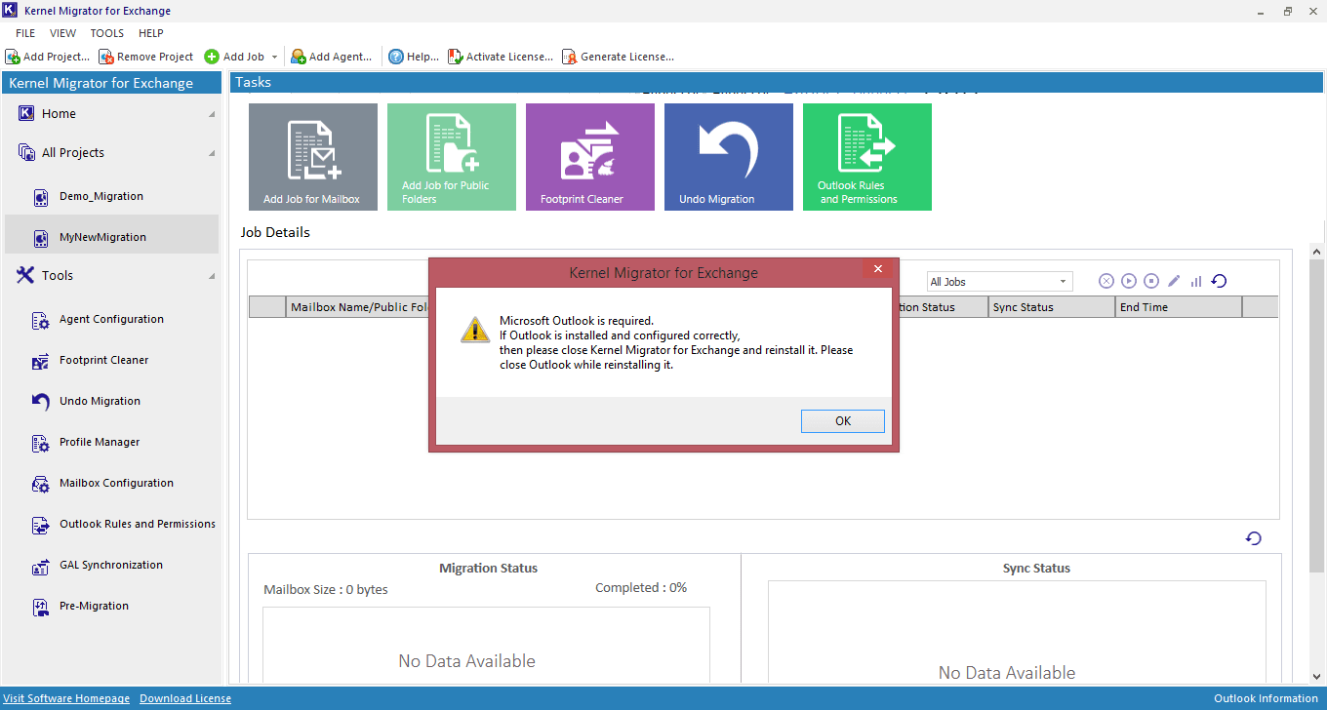Open the FILE menu
Viewport: 1327px width, 710px height.
(25, 33)
